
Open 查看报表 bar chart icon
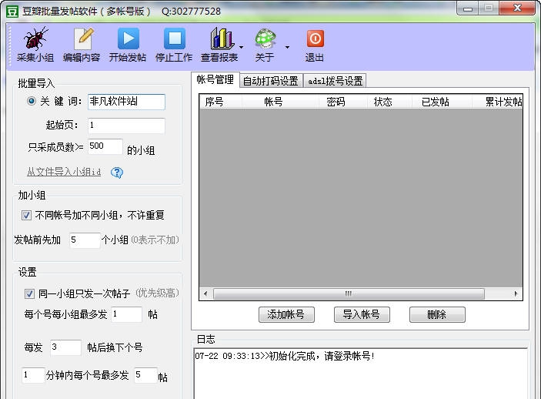click(222, 39)
